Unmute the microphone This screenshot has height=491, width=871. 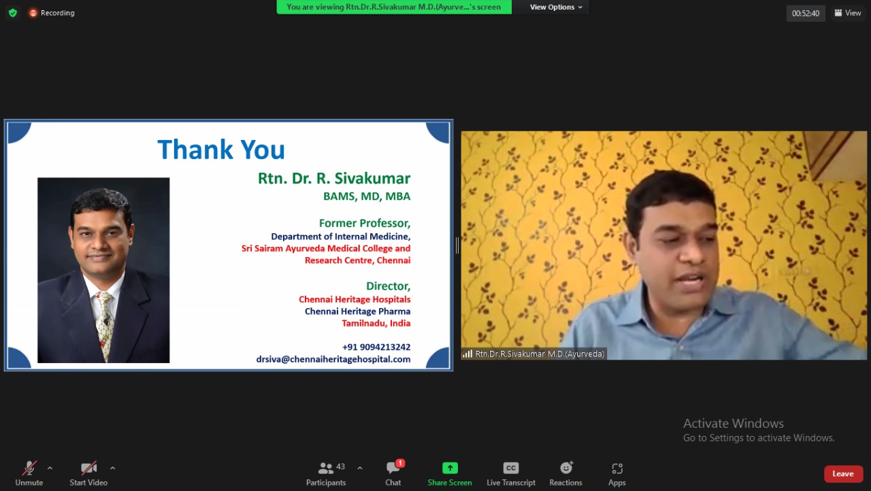[x=29, y=474]
